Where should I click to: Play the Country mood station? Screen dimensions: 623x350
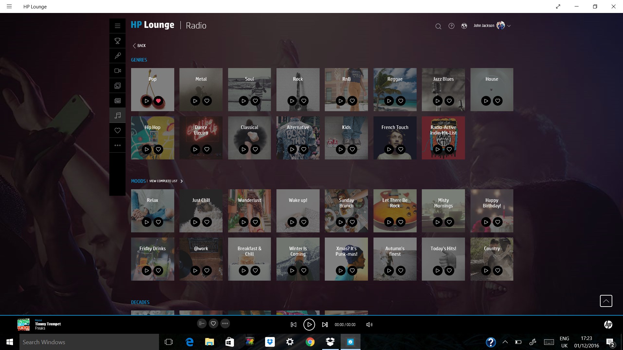tap(486, 271)
